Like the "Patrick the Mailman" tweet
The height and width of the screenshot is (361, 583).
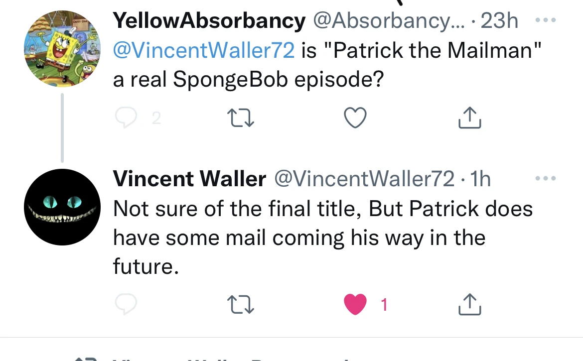(x=355, y=118)
